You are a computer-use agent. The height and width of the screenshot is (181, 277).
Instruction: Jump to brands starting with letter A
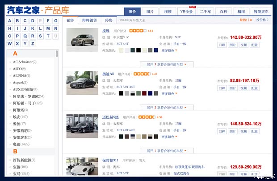click(x=10, y=21)
